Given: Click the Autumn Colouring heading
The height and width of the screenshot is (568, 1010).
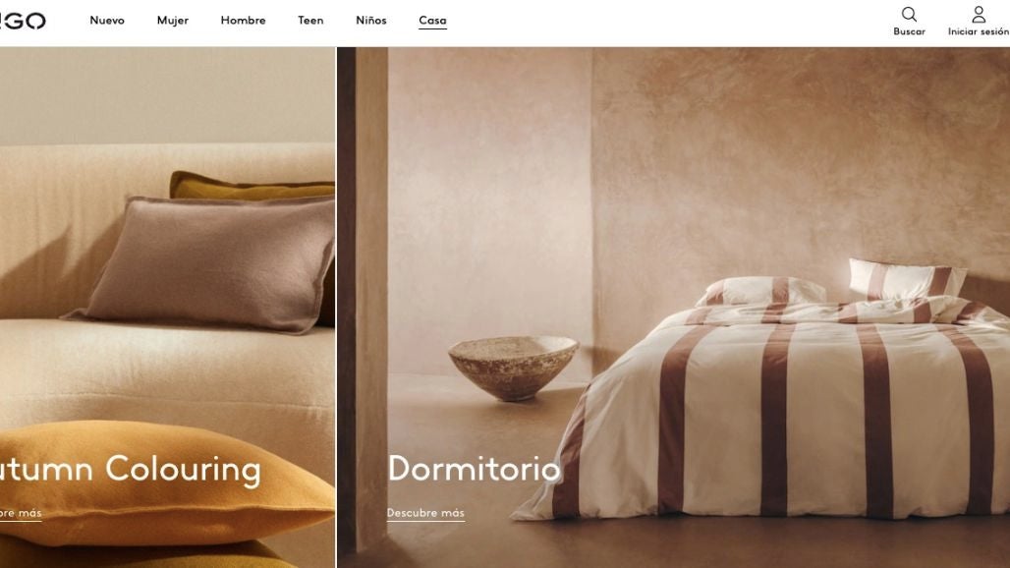Looking at the screenshot, I should pos(130,470).
